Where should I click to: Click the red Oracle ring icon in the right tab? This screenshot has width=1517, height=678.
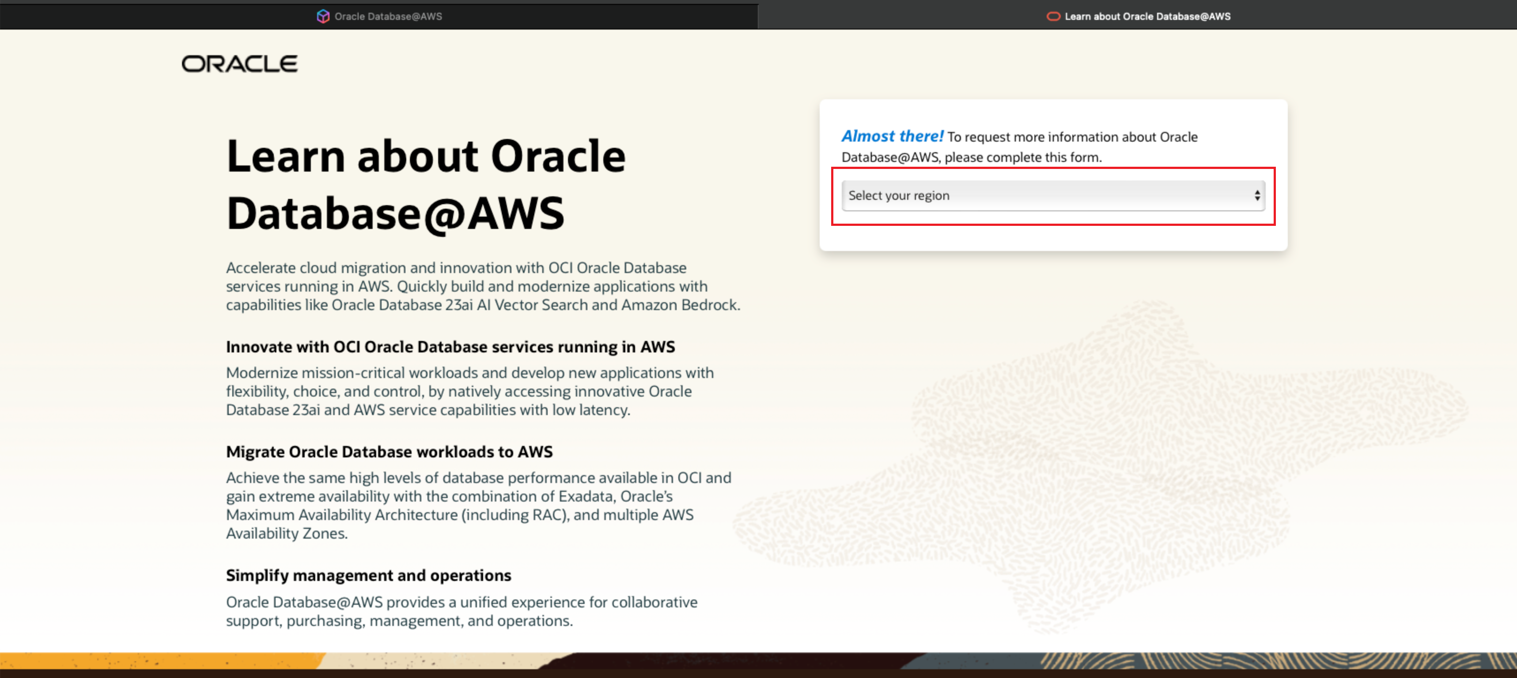point(1053,16)
